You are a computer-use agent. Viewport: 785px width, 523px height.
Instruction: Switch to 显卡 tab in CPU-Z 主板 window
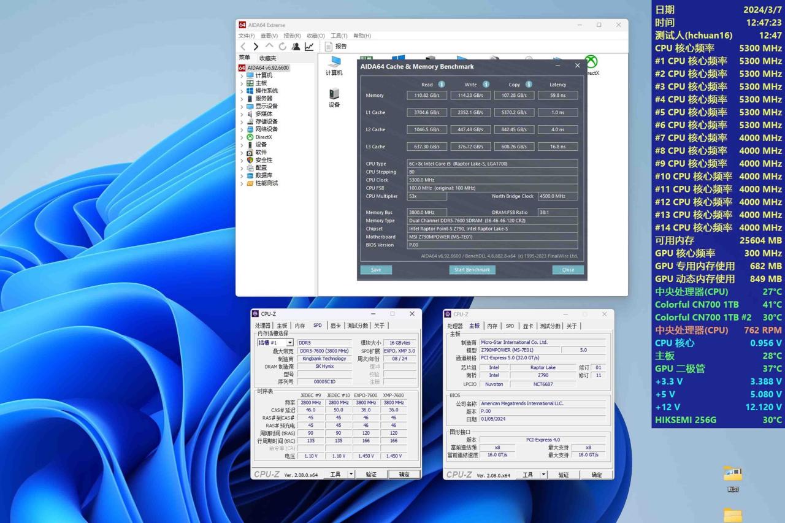pyautogui.click(x=528, y=326)
